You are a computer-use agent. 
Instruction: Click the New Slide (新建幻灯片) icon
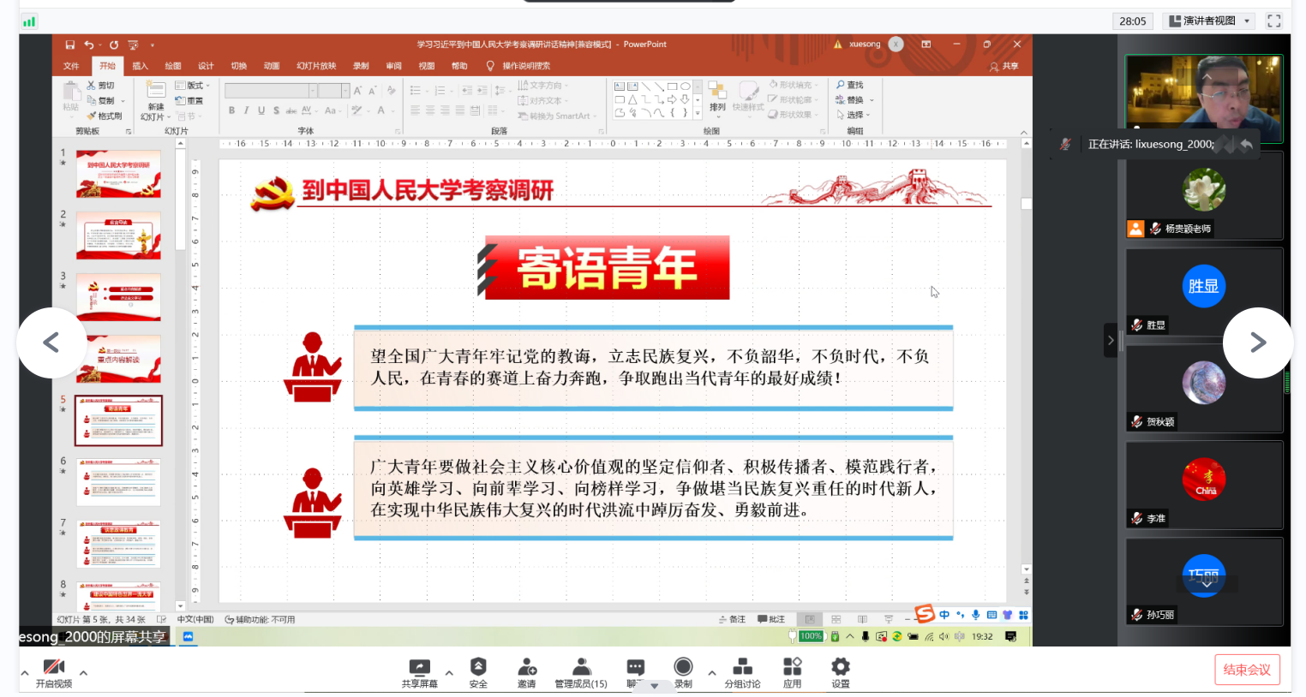155,95
